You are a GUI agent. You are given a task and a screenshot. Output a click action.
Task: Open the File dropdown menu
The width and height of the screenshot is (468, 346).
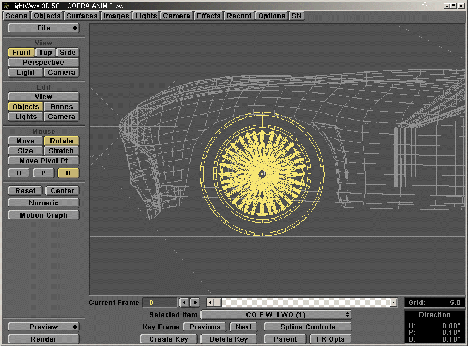tap(43, 28)
